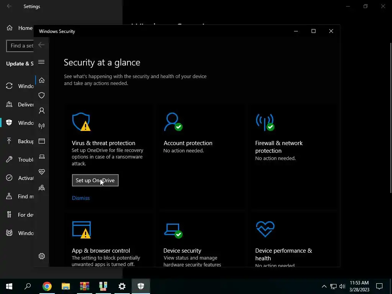
Task: Open App & browser control sidebar window icon
Action: coord(41,141)
